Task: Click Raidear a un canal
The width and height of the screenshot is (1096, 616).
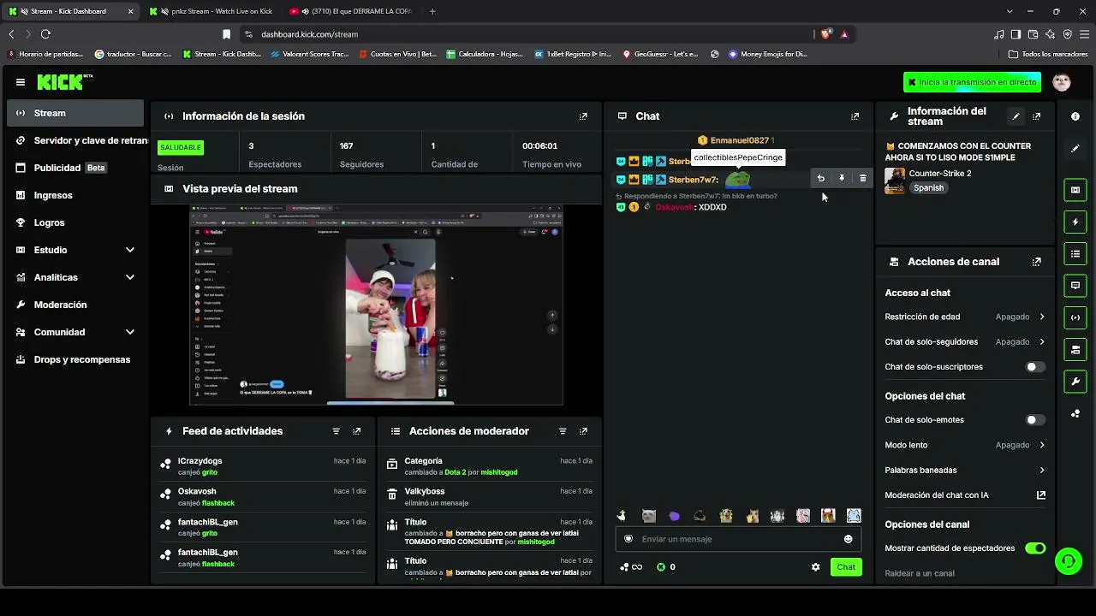Action: point(920,573)
